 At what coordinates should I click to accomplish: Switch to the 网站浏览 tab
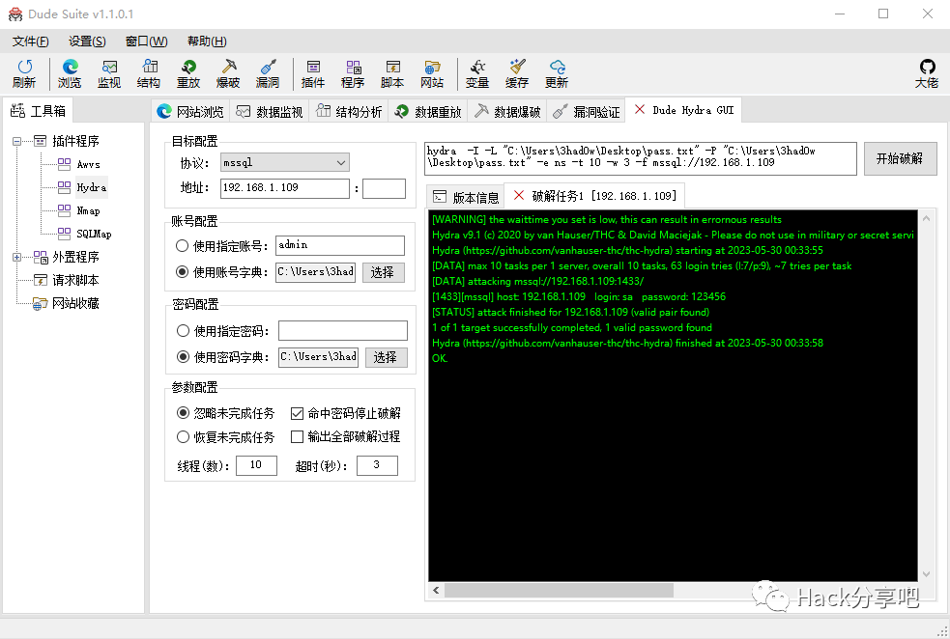click(190, 111)
